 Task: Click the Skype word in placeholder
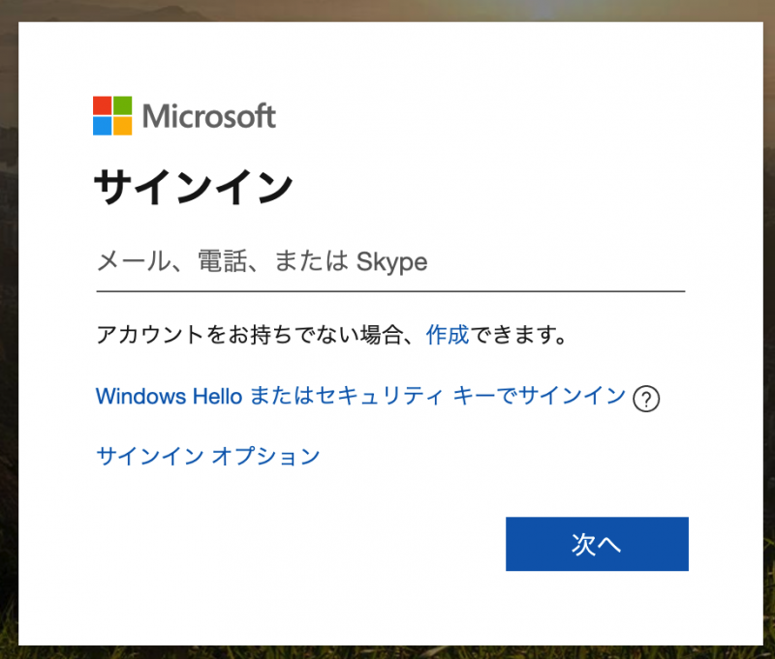coord(392,262)
